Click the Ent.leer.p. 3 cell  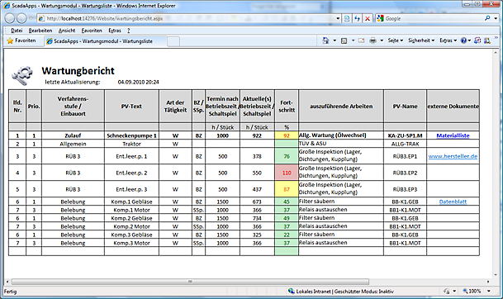131,189
